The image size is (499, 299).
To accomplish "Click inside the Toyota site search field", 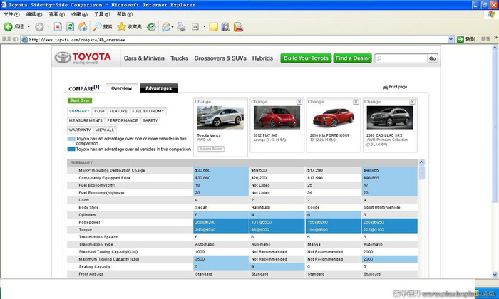I will [x=401, y=58].
